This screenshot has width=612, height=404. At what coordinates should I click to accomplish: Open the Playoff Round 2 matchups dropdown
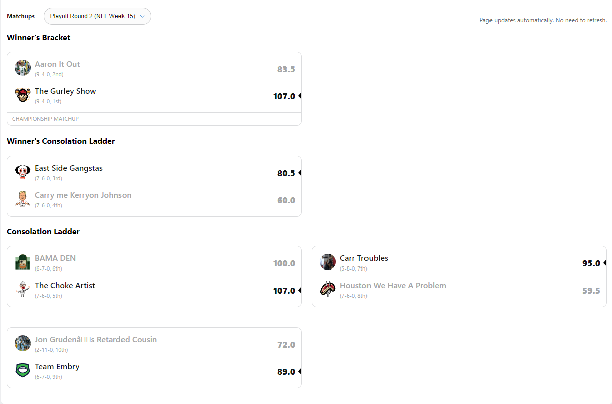tap(97, 16)
